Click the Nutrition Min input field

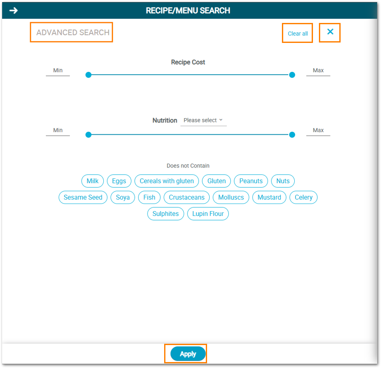click(x=58, y=131)
